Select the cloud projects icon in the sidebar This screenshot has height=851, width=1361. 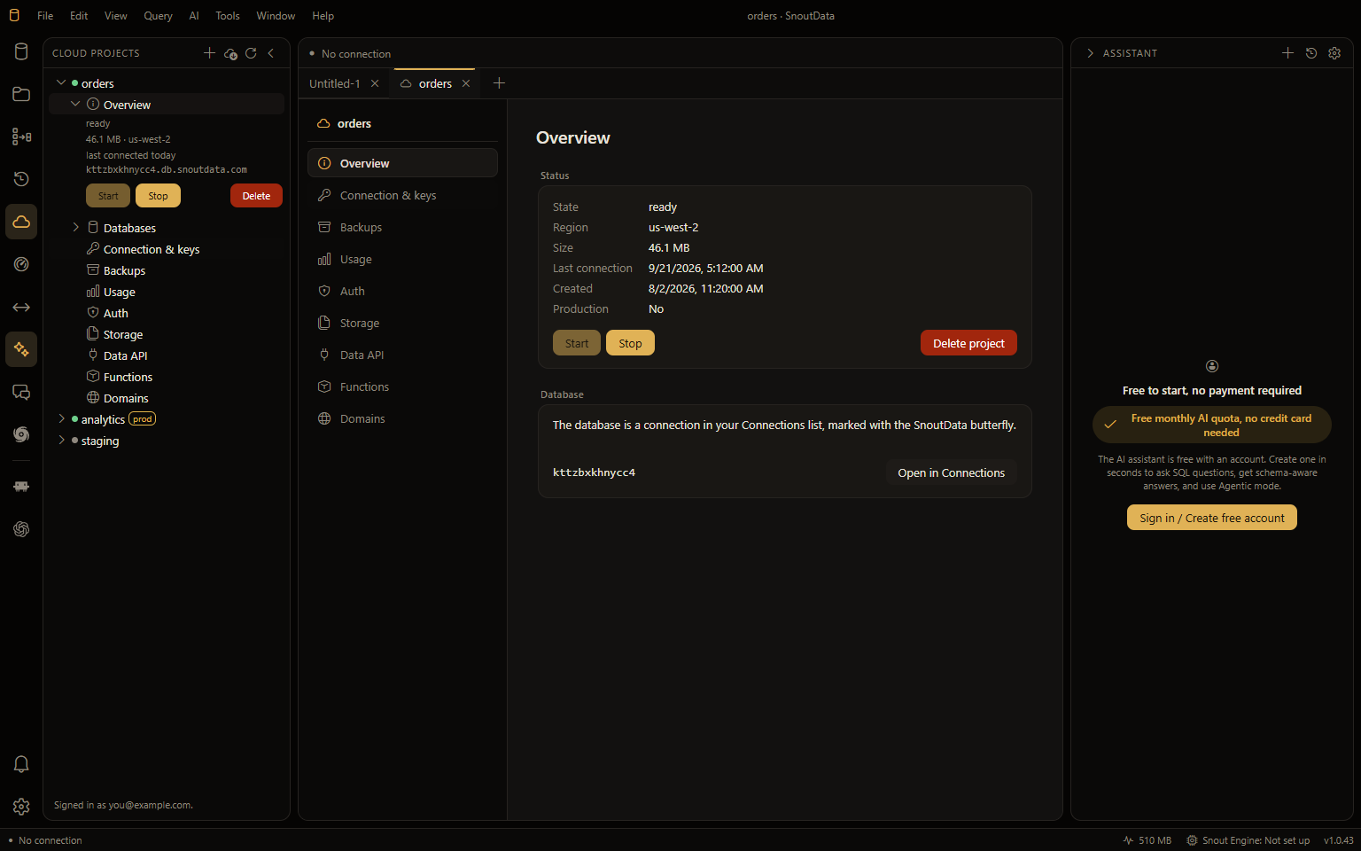[21, 222]
